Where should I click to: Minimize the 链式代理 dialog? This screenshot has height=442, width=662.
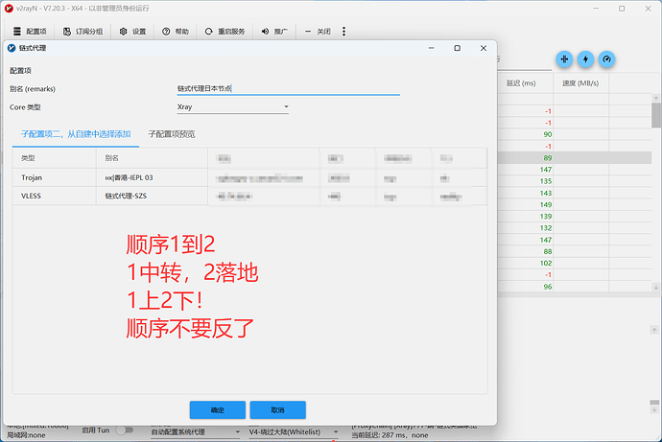431,48
